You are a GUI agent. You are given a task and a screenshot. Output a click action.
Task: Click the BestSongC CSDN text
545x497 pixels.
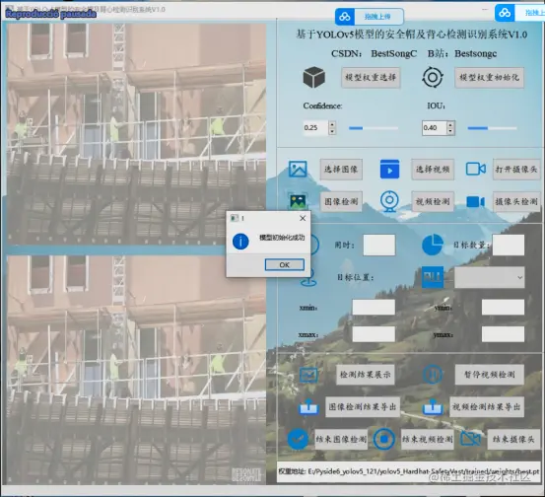click(x=393, y=53)
